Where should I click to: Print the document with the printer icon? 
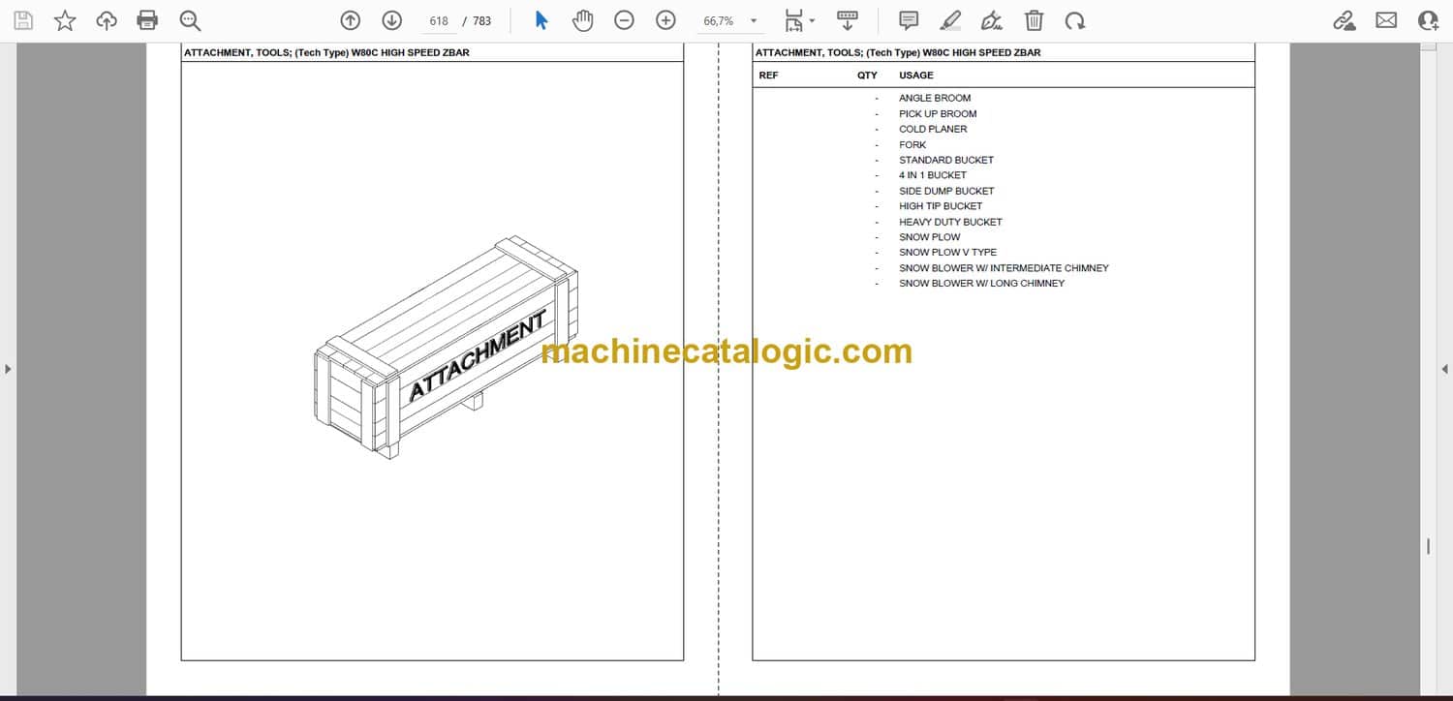pos(147,20)
